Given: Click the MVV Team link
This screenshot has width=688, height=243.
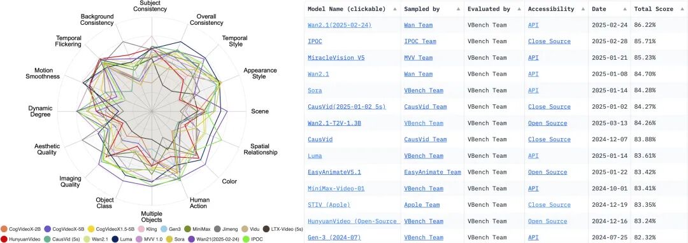Looking at the screenshot, I should click(418, 57).
